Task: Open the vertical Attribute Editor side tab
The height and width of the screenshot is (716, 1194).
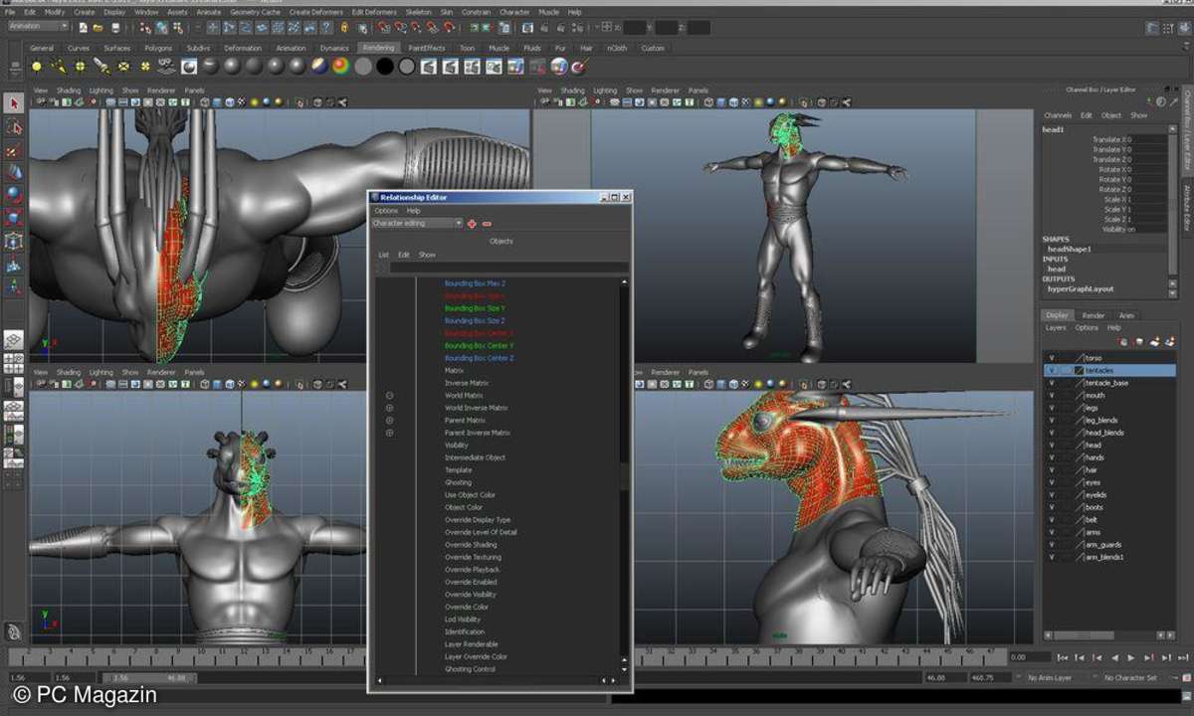Action: point(1187,209)
